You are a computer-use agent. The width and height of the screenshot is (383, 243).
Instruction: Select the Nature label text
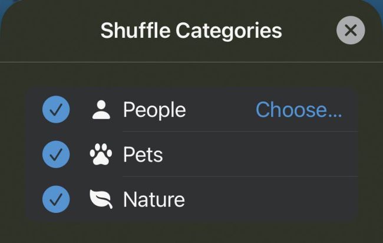pos(154,199)
